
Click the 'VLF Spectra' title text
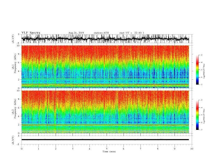tap(31, 33)
